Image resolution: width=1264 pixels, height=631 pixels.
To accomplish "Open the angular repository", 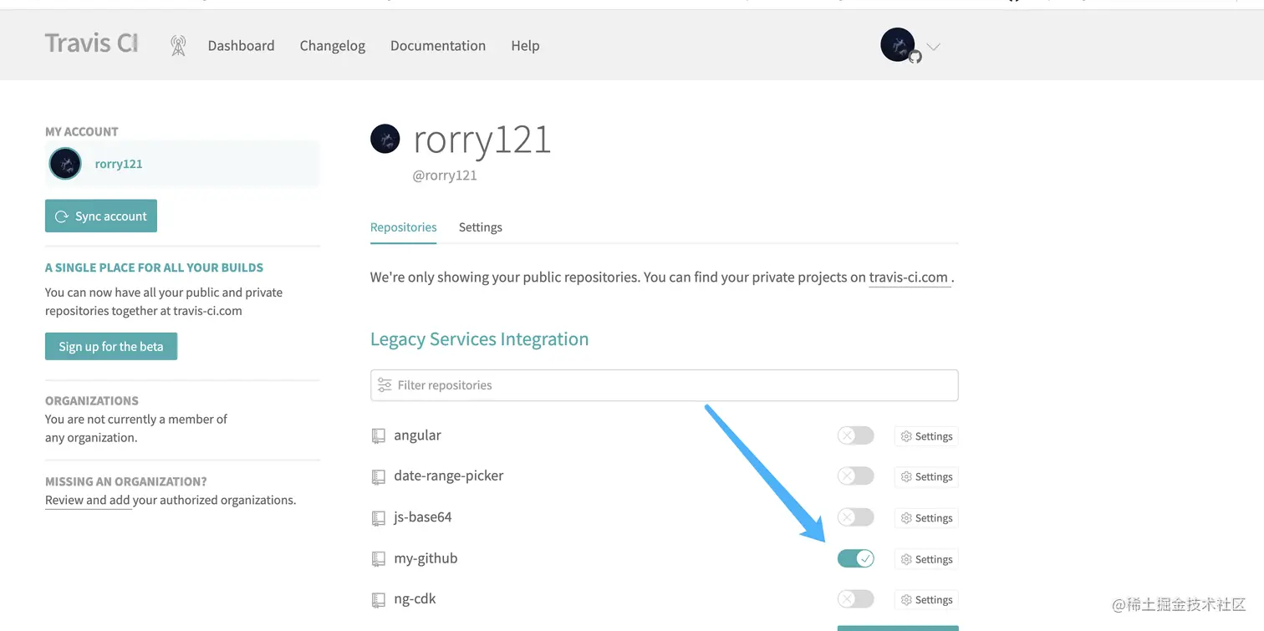I will point(417,435).
